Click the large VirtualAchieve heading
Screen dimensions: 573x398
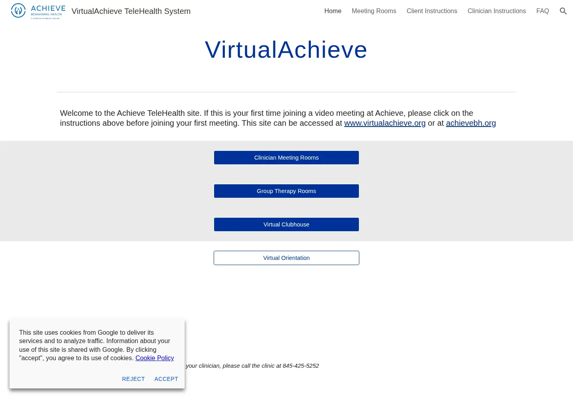286,50
